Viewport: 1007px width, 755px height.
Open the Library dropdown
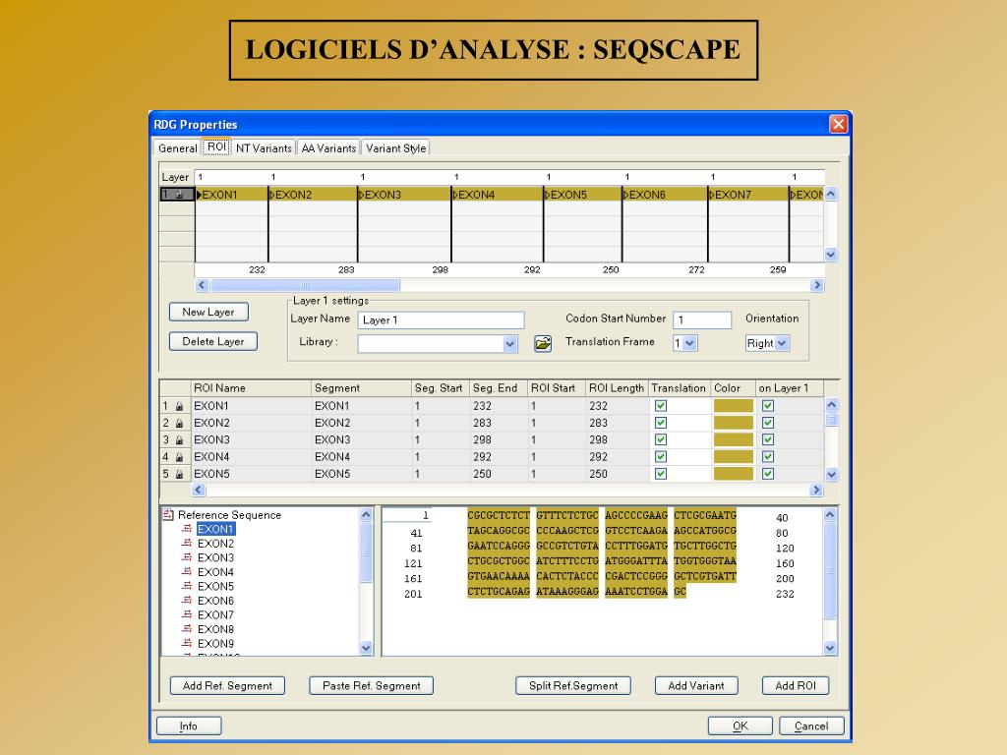pyautogui.click(x=510, y=343)
